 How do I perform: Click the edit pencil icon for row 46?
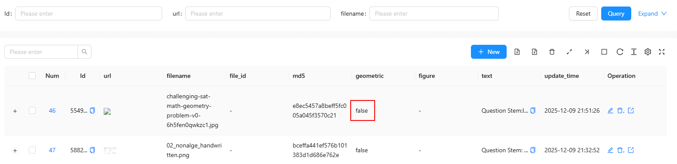coord(610,110)
